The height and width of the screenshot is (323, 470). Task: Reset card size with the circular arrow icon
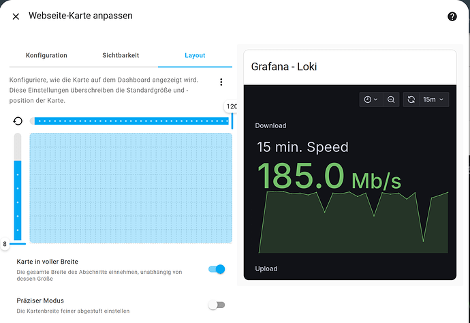[x=18, y=121]
